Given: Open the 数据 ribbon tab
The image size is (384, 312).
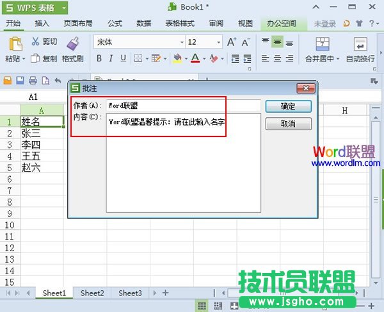Looking at the screenshot, I should [x=143, y=24].
